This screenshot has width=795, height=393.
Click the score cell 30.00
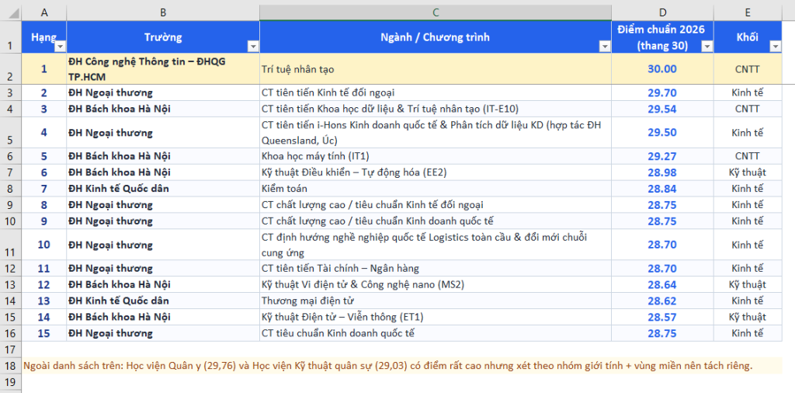click(x=663, y=68)
